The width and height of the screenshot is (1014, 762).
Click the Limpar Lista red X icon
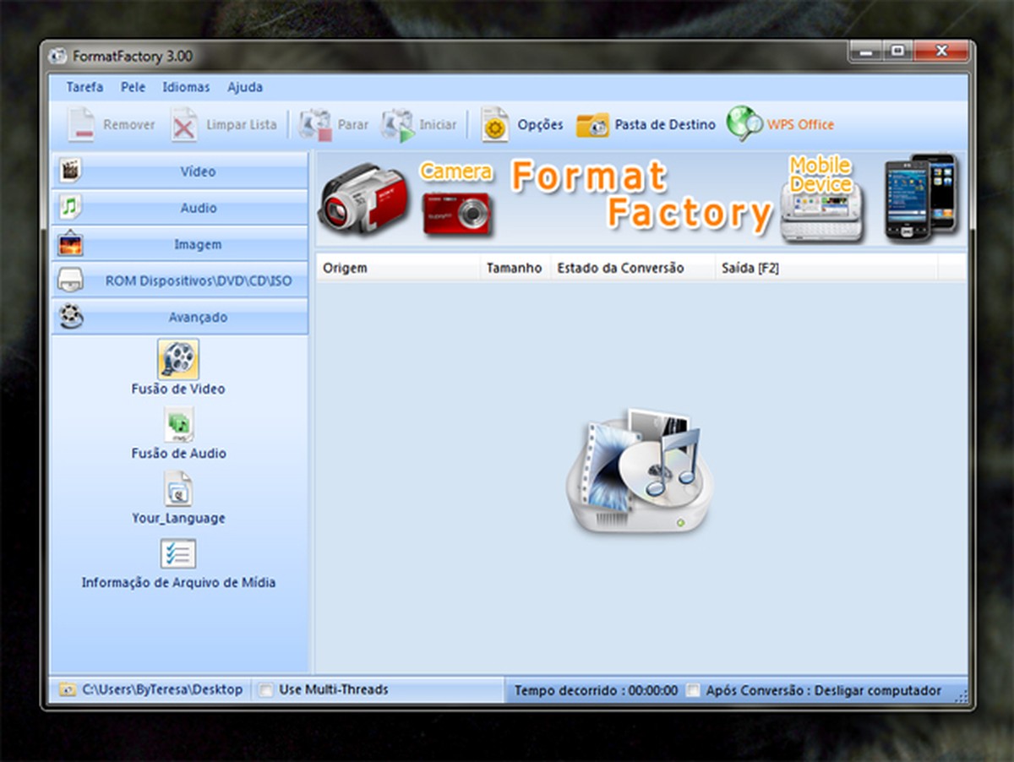tap(183, 124)
